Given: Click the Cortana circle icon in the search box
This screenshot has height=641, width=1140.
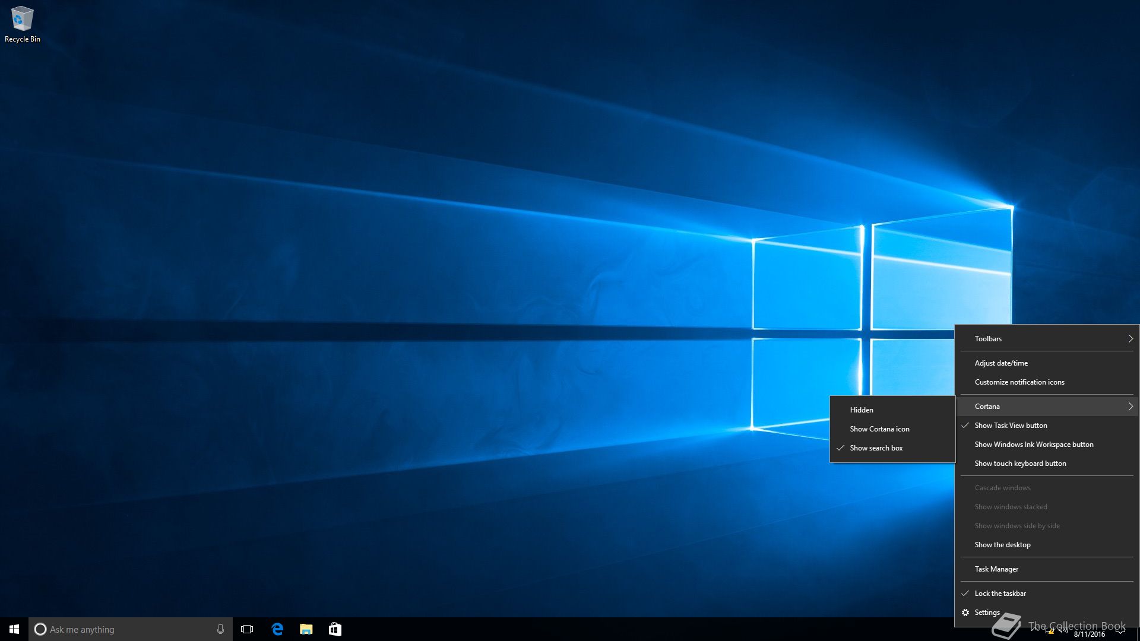Looking at the screenshot, I should click(40, 629).
